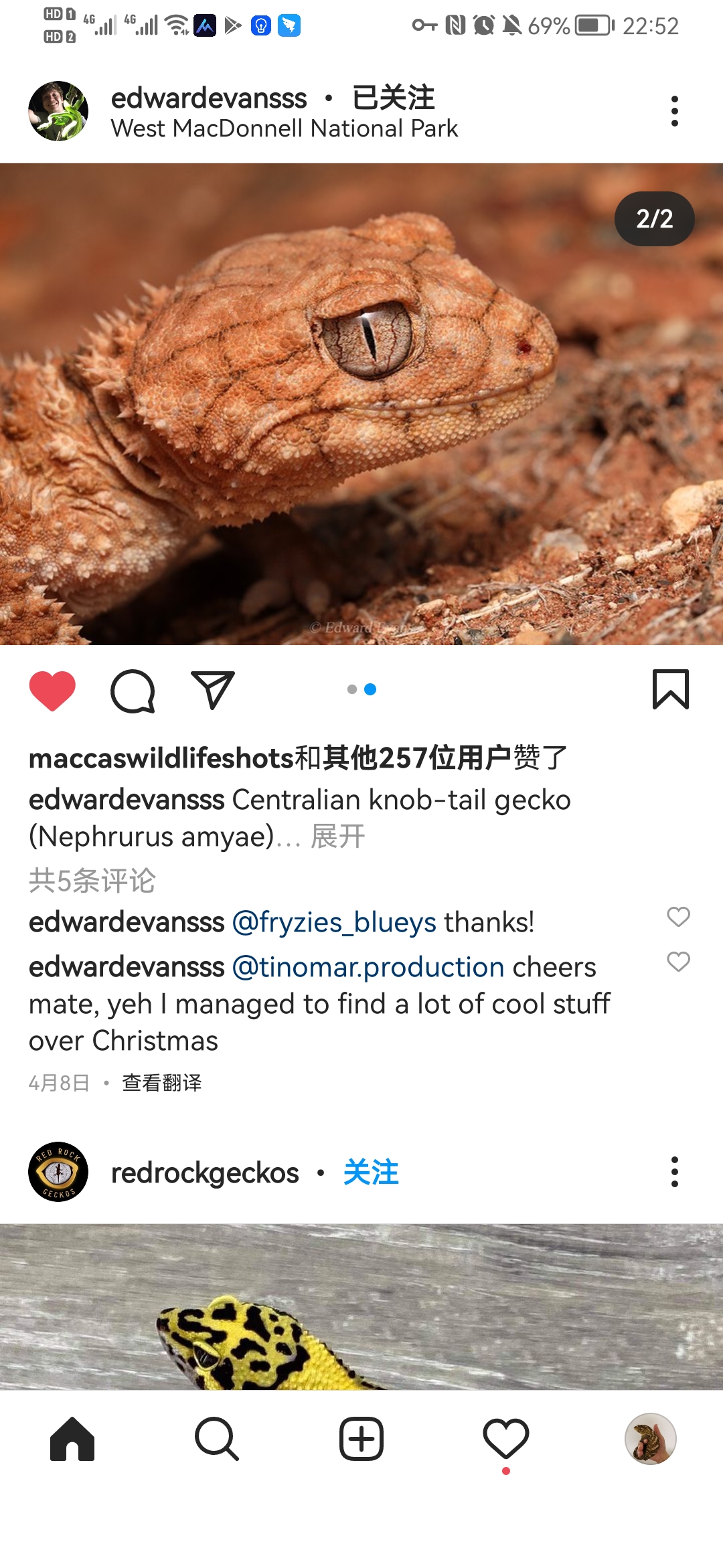Open Search tab in bottom navigation
Screen dimensions: 723x1566
216,1439
